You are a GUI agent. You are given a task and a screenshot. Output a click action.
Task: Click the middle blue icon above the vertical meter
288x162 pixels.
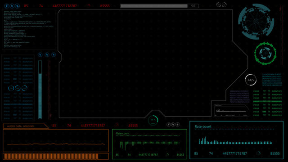click(x=47, y=54)
